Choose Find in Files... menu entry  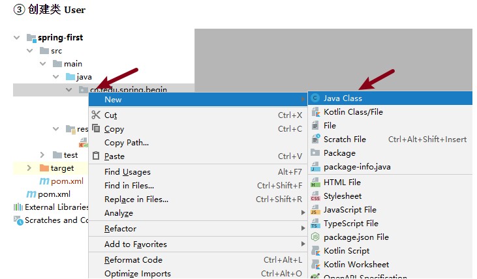click(198, 186)
